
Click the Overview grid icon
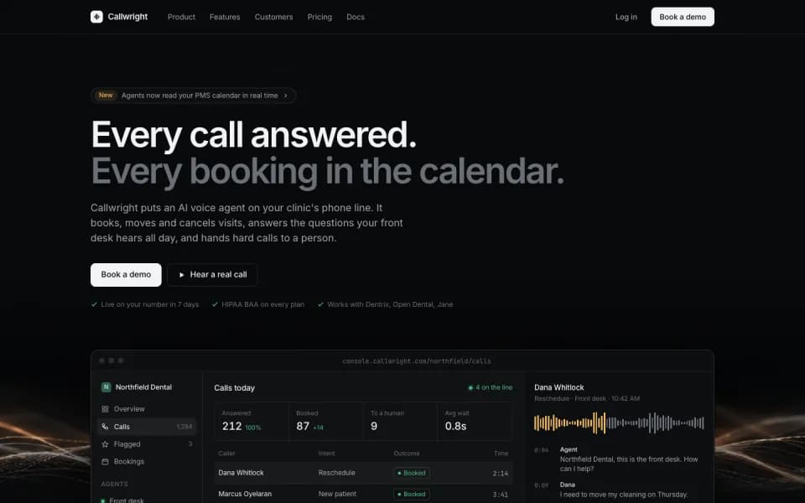pyautogui.click(x=105, y=409)
